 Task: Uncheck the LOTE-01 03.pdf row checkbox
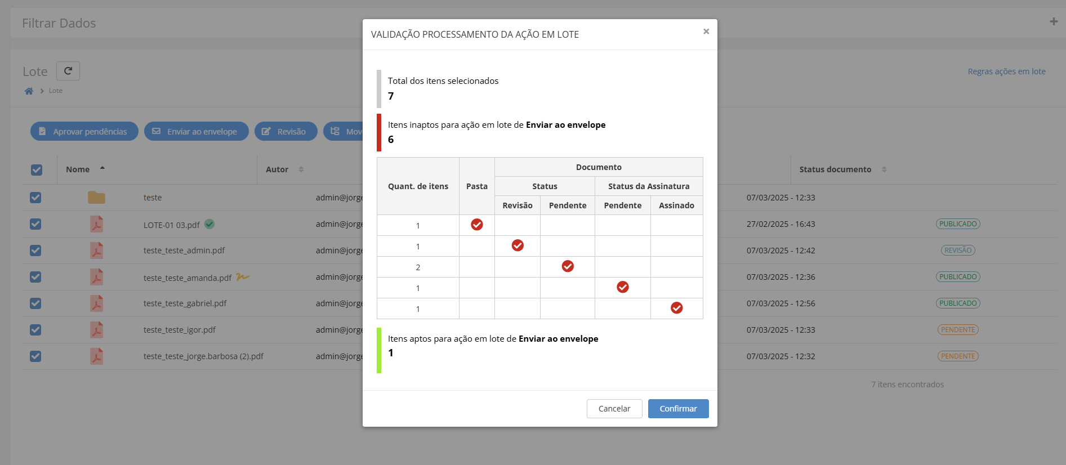click(35, 224)
